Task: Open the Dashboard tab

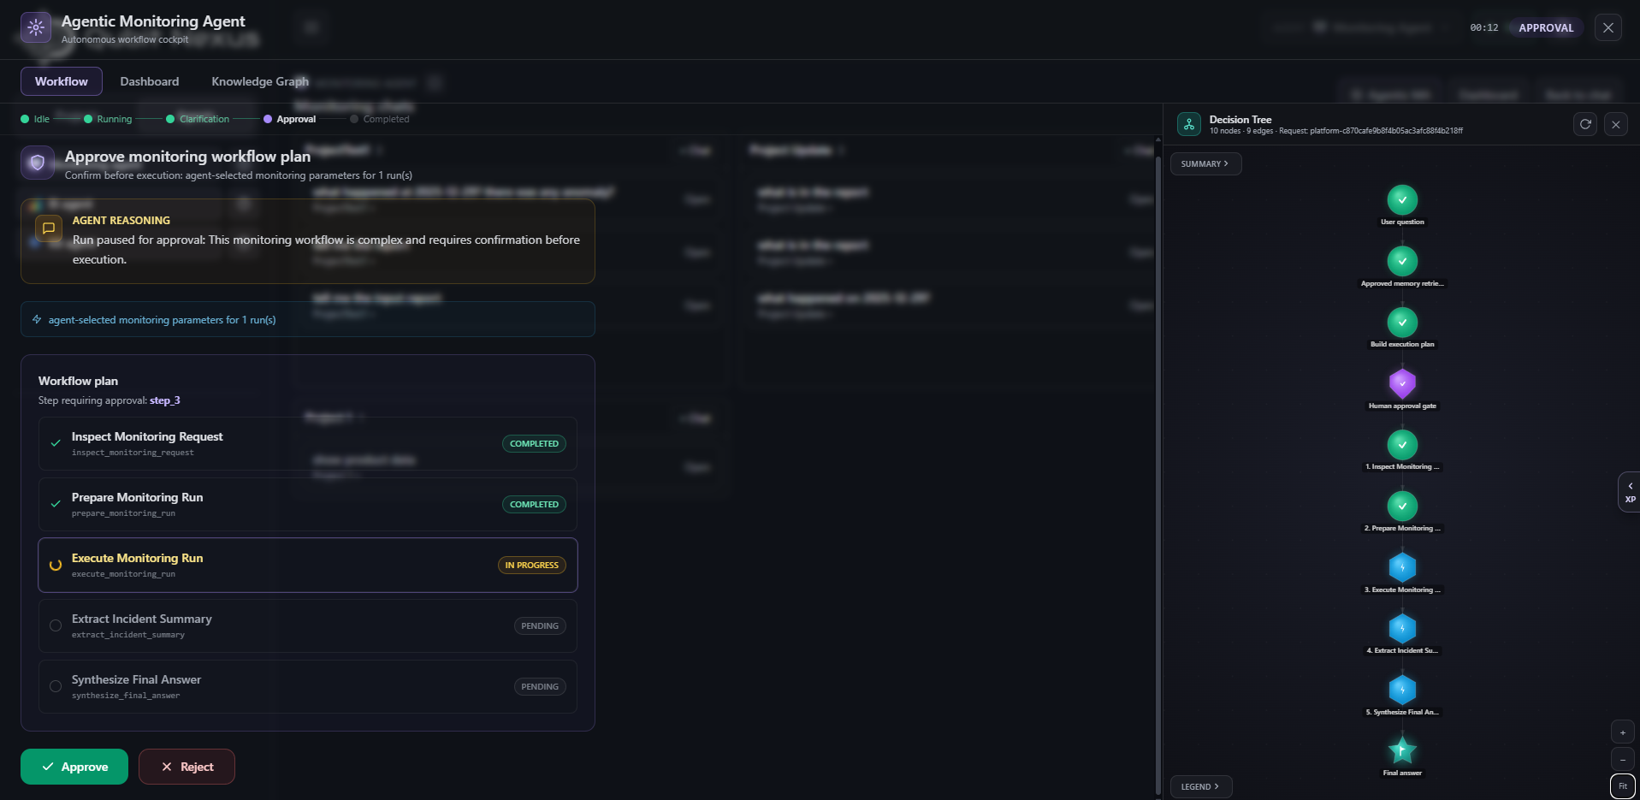Action: point(150,81)
